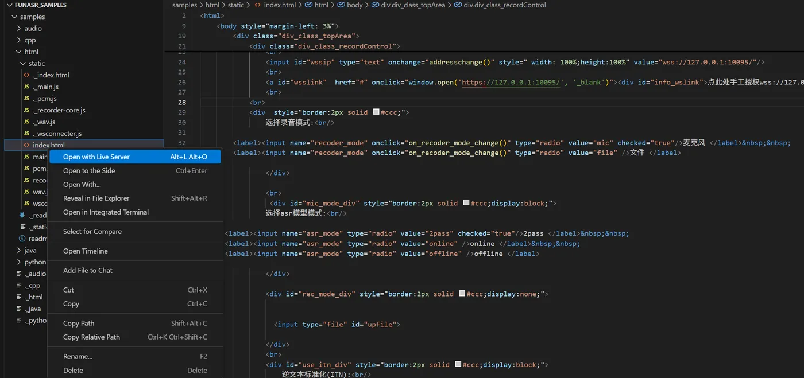The height and width of the screenshot is (378, 804).
Task: Choose Rename... from context menu
Action: pos(135,356)
